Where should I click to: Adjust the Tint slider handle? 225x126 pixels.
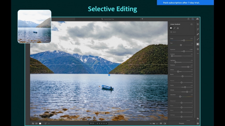181,45
